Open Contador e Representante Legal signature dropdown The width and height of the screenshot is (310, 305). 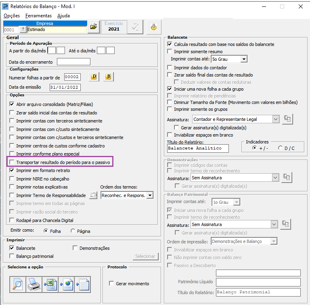[x=276, y=119]
